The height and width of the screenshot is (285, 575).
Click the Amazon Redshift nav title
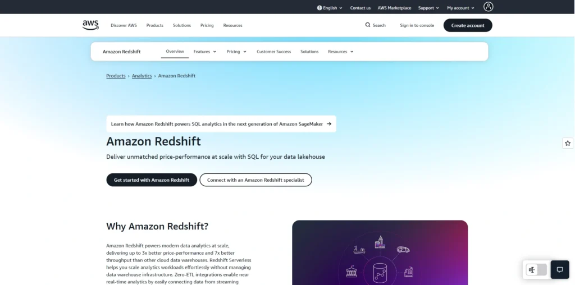[121, 52]
